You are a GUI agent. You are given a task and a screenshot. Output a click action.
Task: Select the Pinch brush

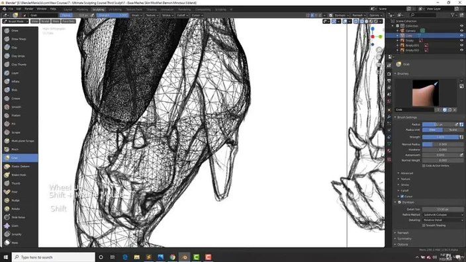tap(20, 150)
